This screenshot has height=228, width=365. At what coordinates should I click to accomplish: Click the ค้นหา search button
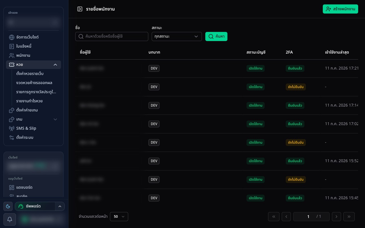pyautogui.click(x=216, y=36)
